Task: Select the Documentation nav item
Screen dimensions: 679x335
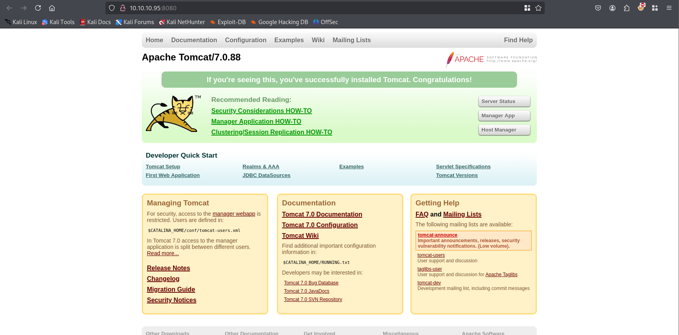Action: tap(194, 40)
